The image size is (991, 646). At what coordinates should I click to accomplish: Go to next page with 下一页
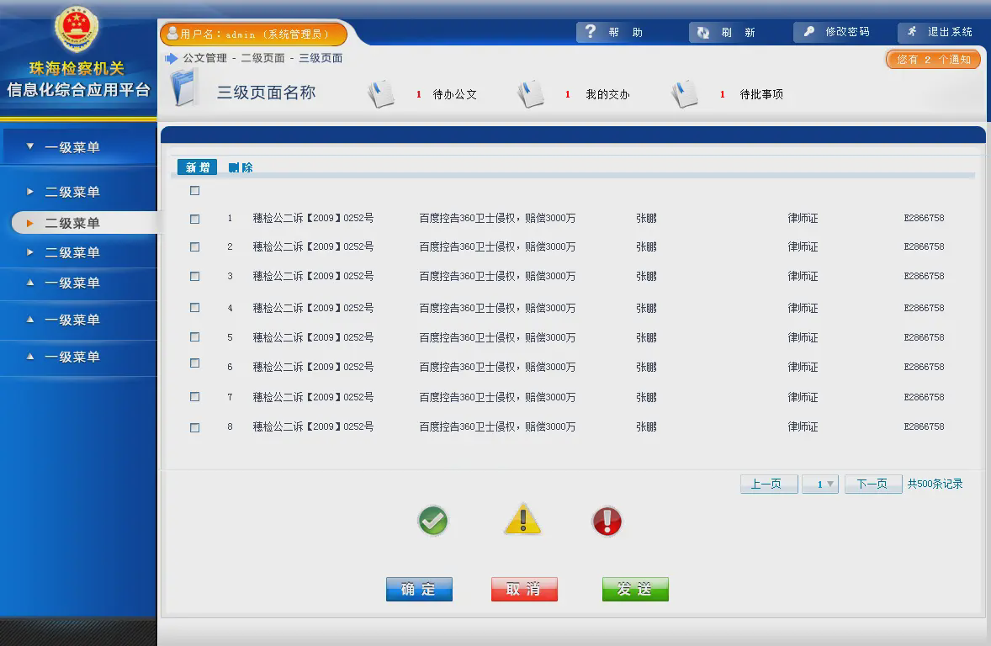click(x=872, y=484)
